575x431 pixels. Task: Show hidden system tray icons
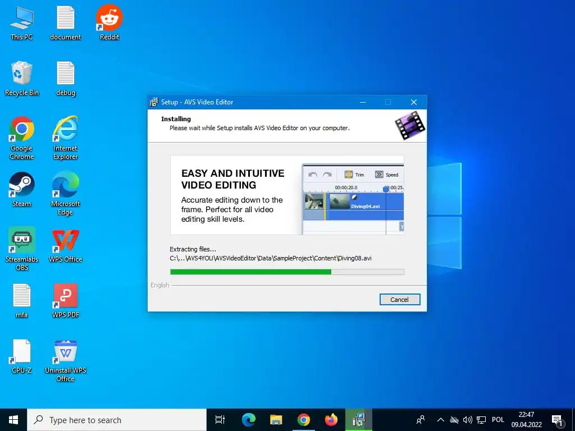pos(441,420)
